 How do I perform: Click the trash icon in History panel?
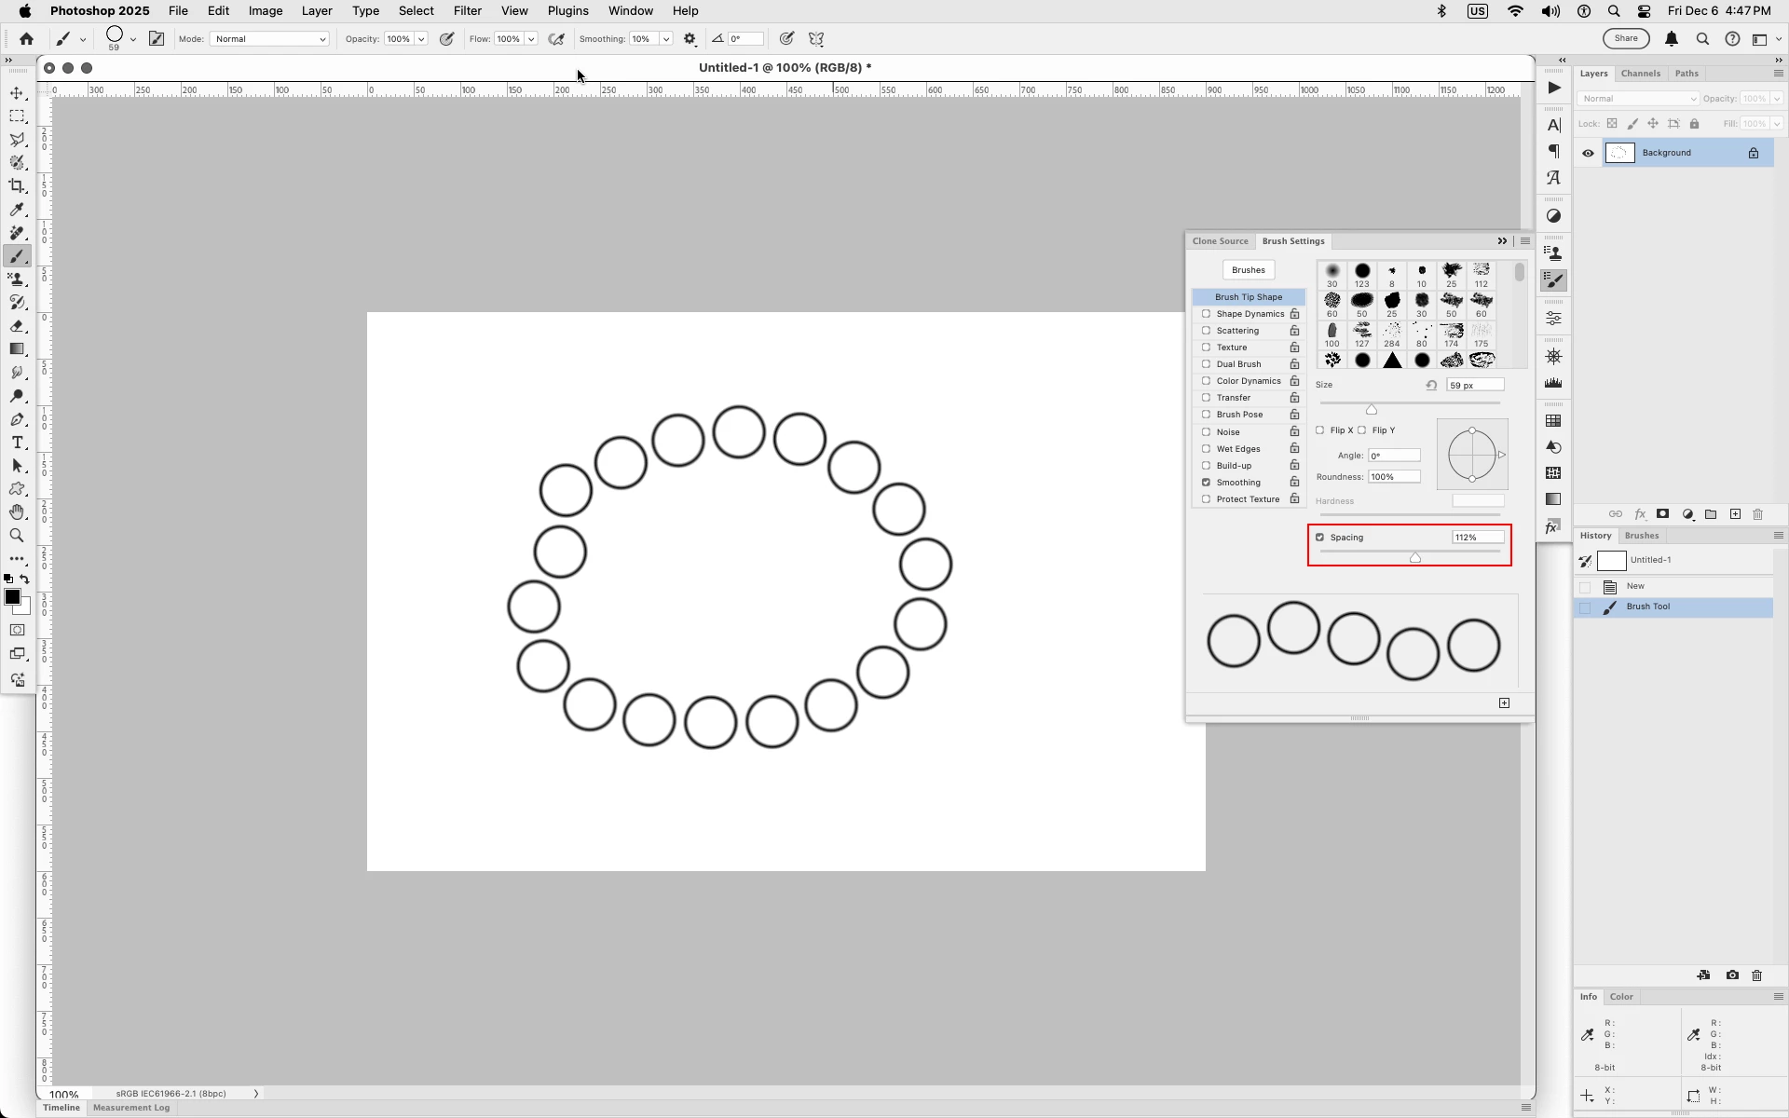tap(1756, 975)
